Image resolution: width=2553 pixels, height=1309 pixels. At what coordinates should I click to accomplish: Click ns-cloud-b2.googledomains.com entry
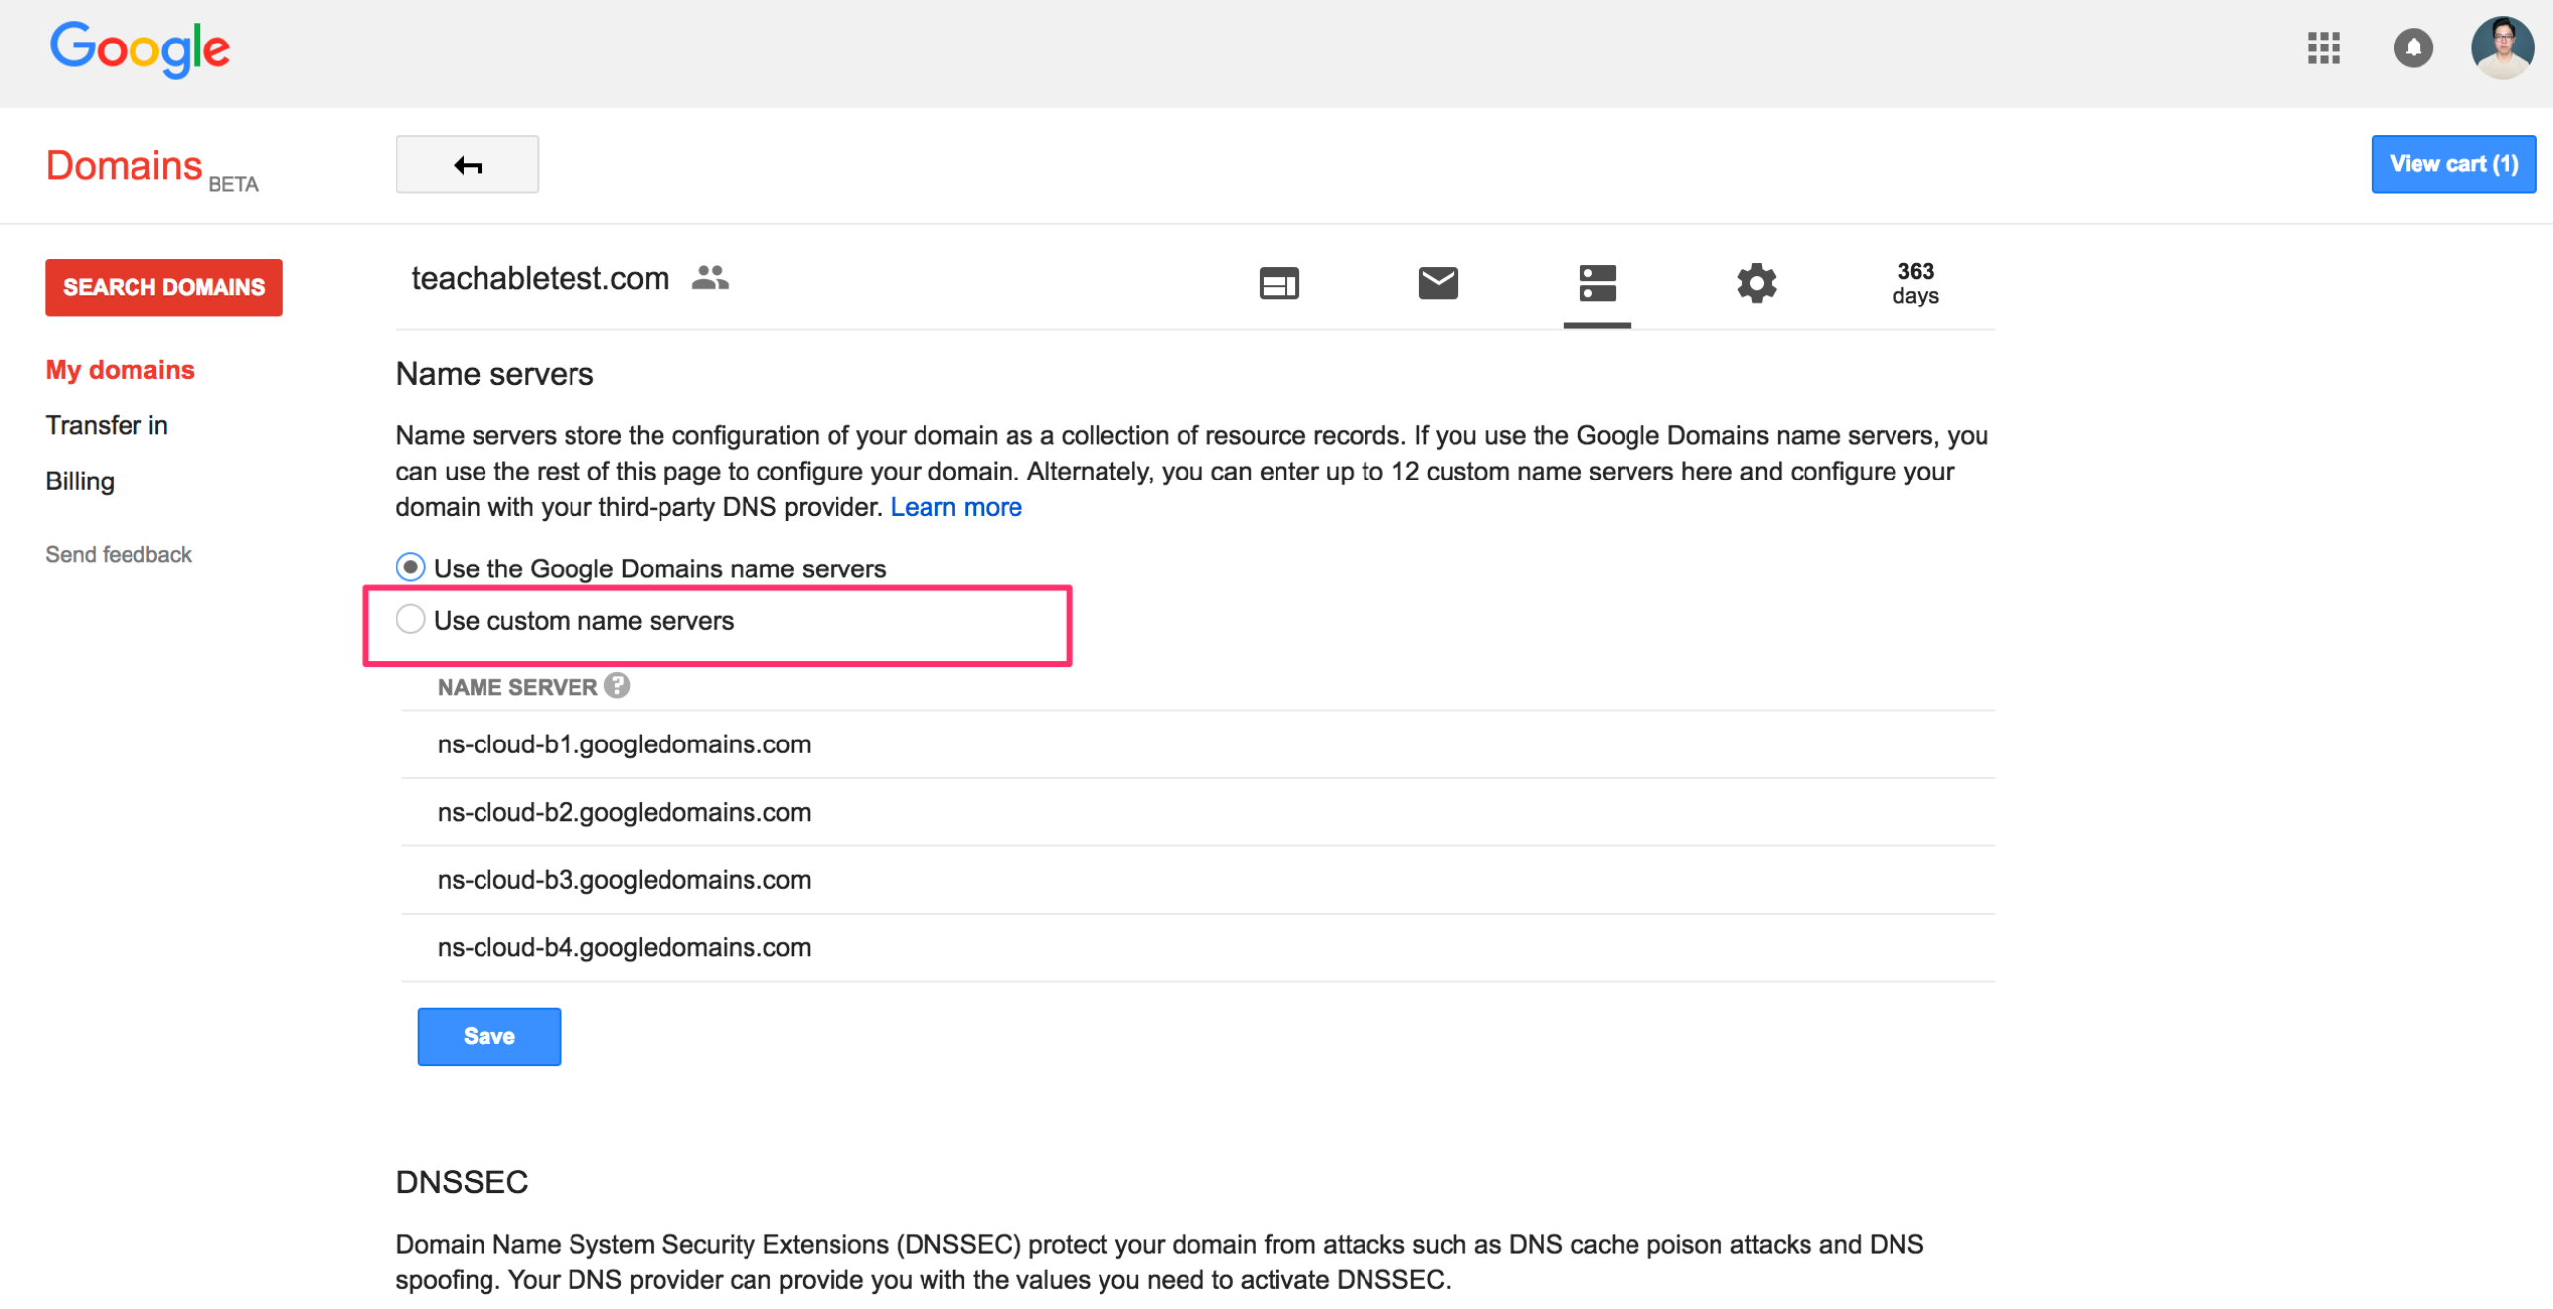tap(623, 812)
